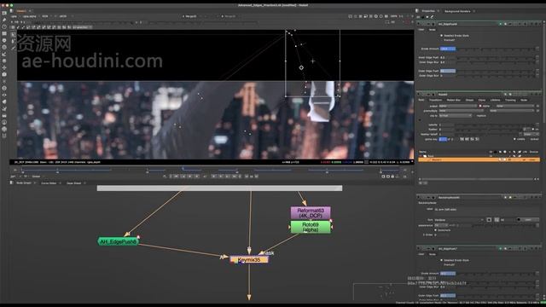Open the Particles nodes toolbar menu
This screenshot has height=307, width=546.
pos(4,81)
